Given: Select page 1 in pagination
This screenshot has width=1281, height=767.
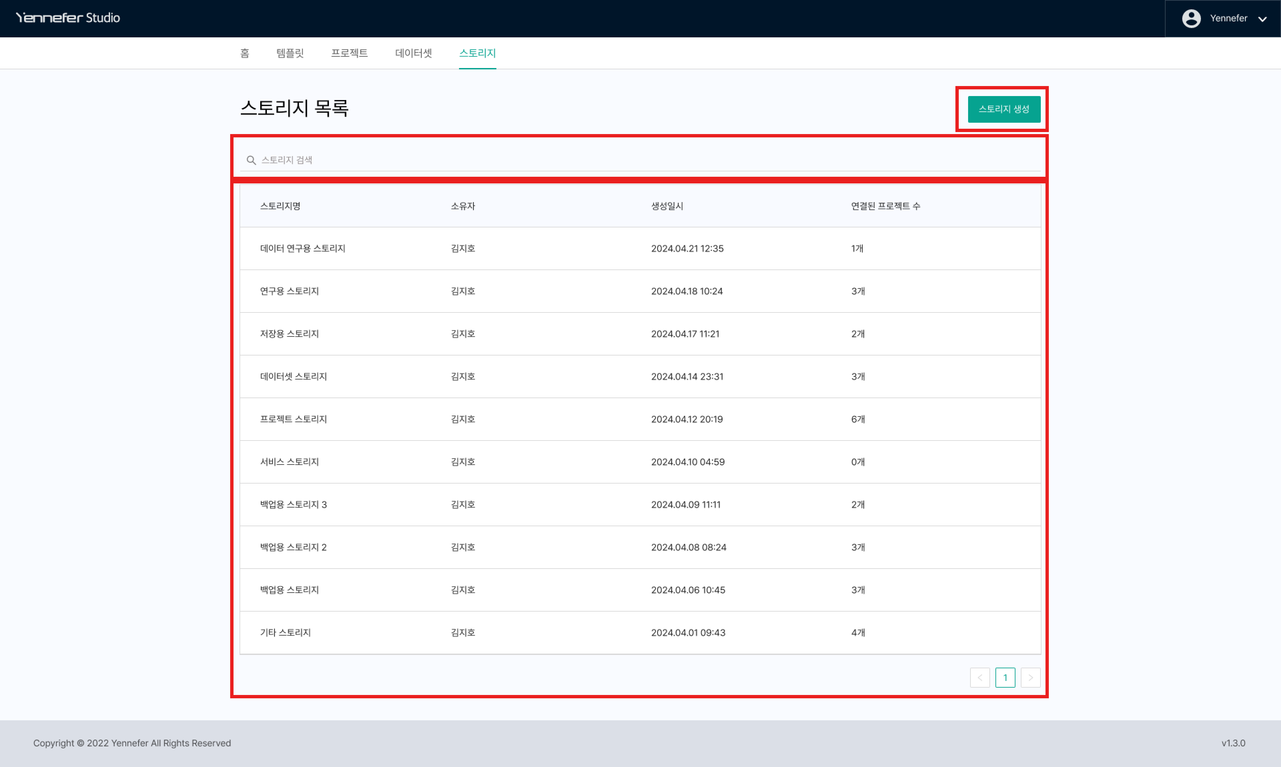Looking at the screenshot, I should tap(1005, 678).
